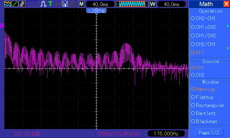Click the gray persistence waveform icon
Viewport: 230px width, 138px height.
coord(22,4)
